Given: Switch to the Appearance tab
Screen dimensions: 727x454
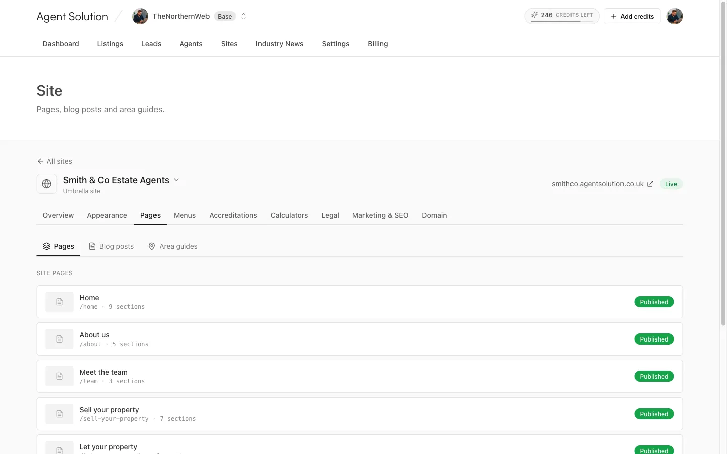Looking at the screenshot, I should point(107,215).
